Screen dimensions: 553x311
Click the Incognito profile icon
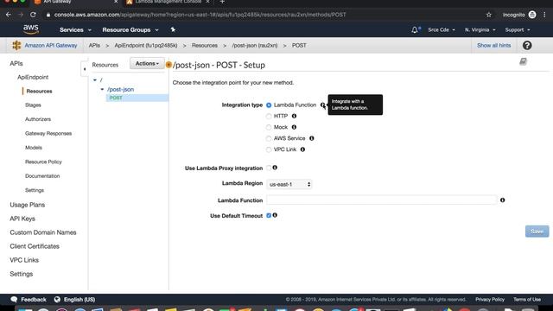click(x=532, y=15)
